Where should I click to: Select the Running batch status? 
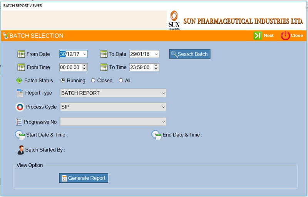coord(63,80)
